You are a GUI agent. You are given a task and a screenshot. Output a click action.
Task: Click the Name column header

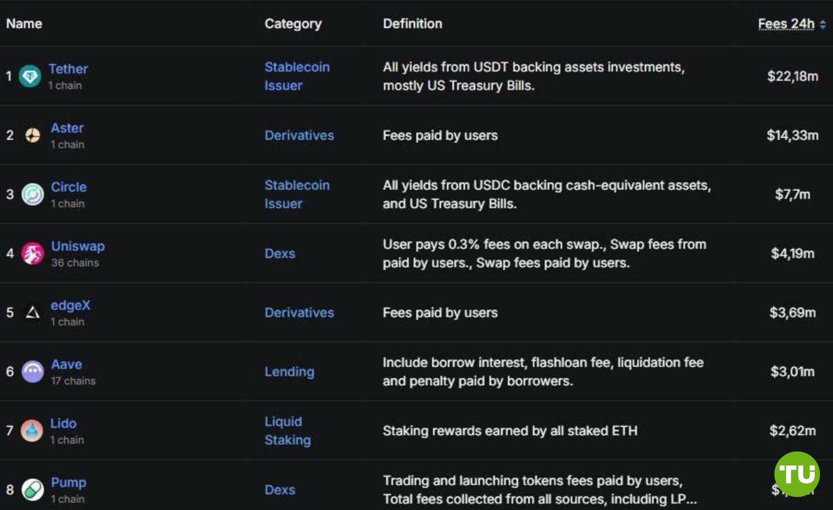coord(24,23)
